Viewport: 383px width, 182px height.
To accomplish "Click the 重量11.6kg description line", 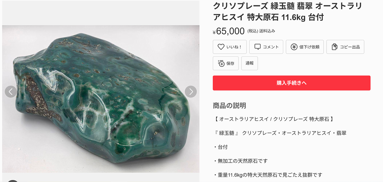I will (x=268, y=175).
